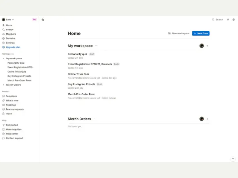Click the Domains globe icon
This screenshot has width=238, height=178.
(4, 38)
